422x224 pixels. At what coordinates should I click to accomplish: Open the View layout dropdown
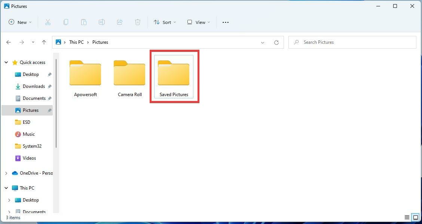[x=198, y=22]
